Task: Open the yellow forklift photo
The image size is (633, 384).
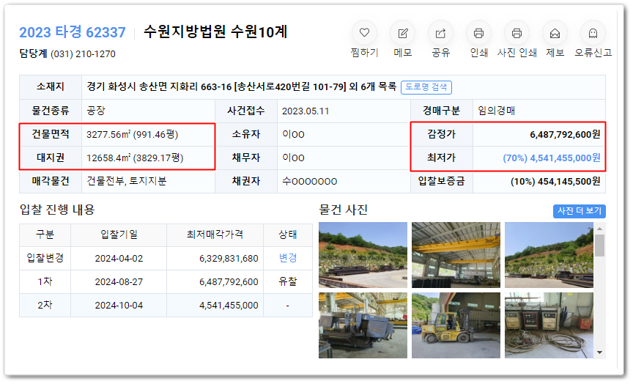Action: (456, 325)
